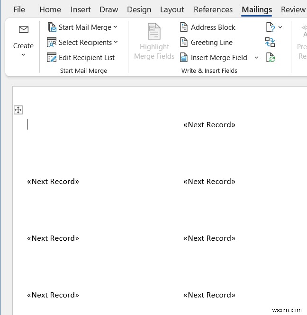The width and height of the screenshot is (307, 315).
Task: Expand the Start Mail Merge dropdown arrow
Action: tap(115, 26)
